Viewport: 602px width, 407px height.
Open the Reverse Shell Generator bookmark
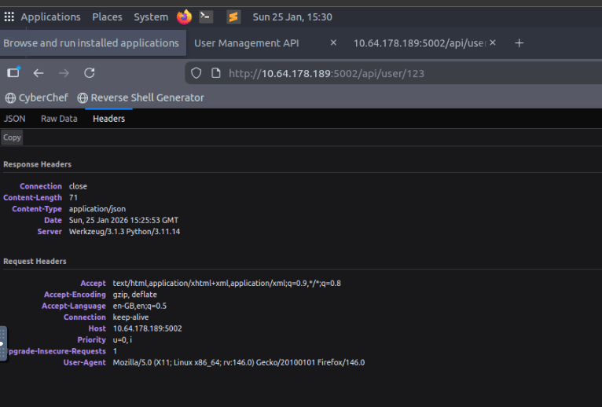tap(141, 98)
